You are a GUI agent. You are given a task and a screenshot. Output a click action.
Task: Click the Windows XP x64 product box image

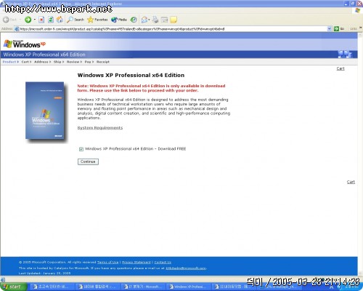(x=45, y=111)
